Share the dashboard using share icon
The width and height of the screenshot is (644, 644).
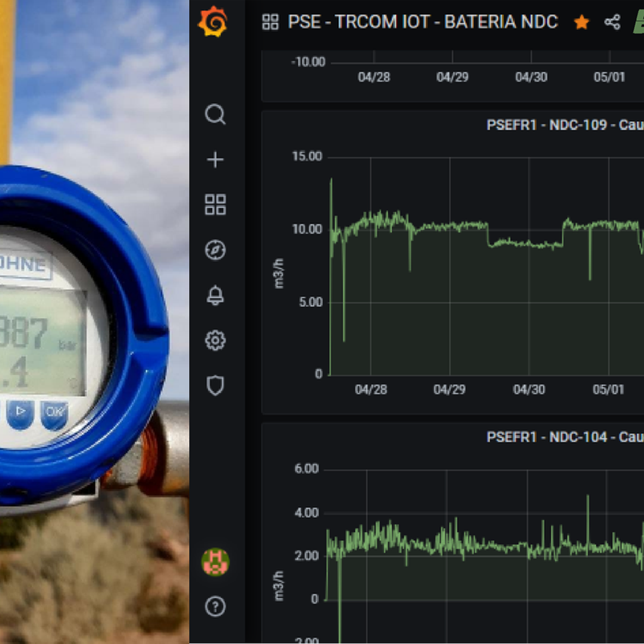point(613,22)
